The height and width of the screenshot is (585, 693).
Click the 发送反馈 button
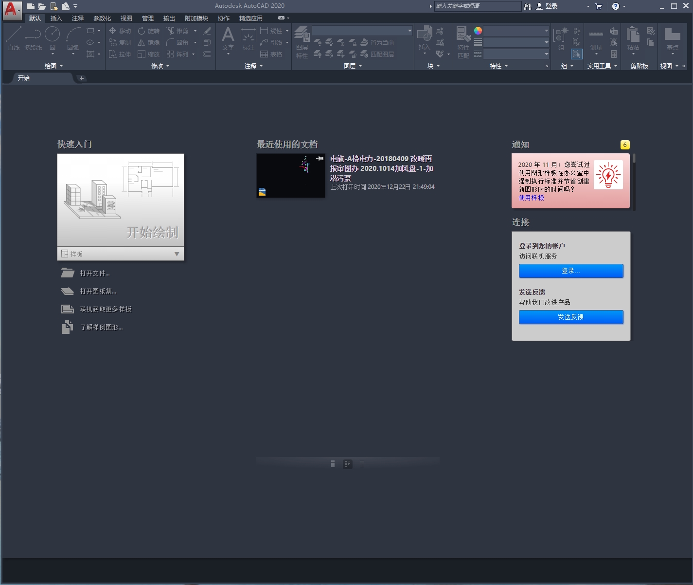tap(571, 317)
